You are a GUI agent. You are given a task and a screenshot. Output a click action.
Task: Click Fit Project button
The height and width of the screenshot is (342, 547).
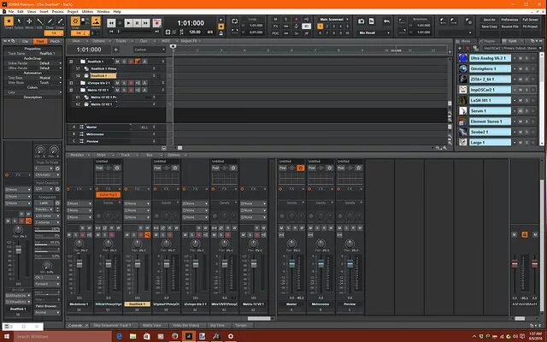coord(530,27)
